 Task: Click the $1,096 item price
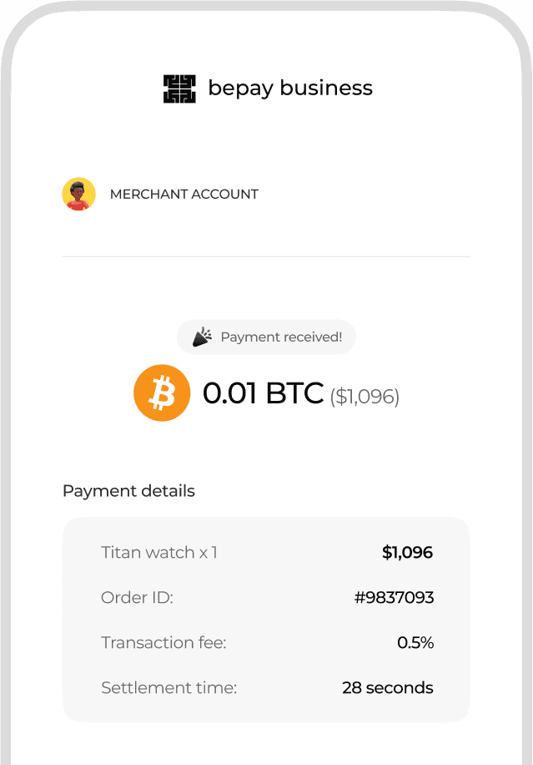pyautogui.click(x=407, y=552)
